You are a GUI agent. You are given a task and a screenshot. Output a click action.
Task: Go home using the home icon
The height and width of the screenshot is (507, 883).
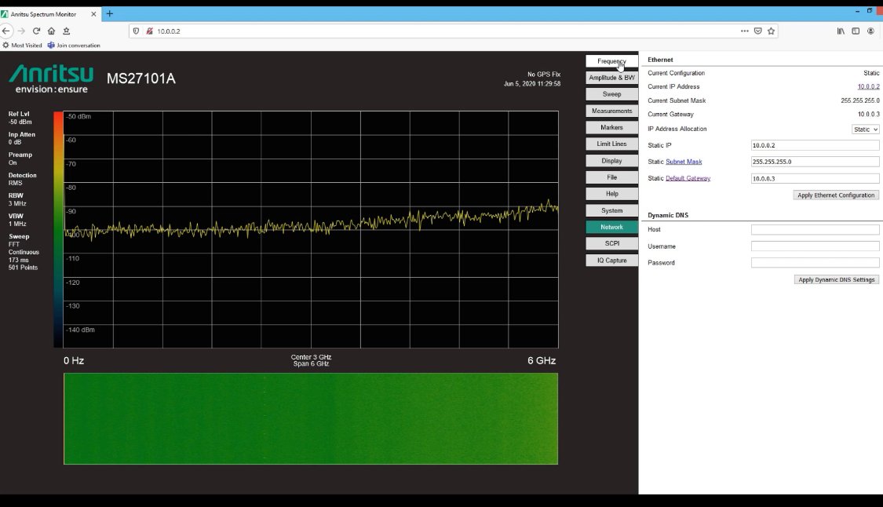pos(51,31)
